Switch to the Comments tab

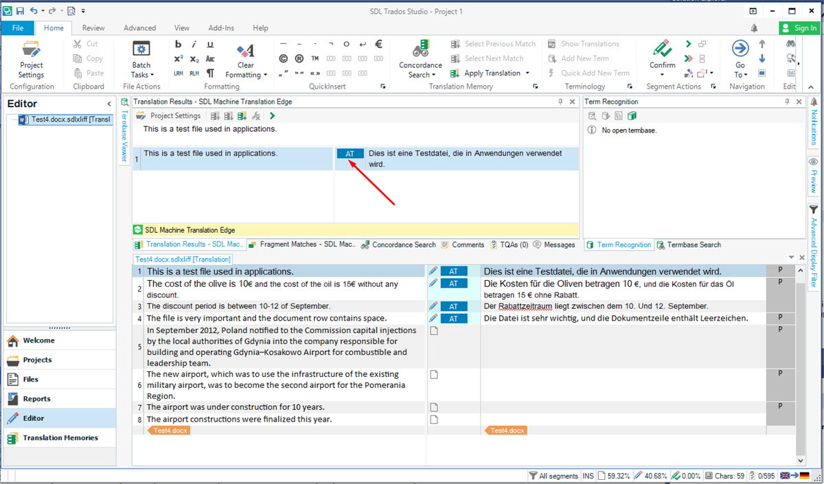click(x=463, y=244)
